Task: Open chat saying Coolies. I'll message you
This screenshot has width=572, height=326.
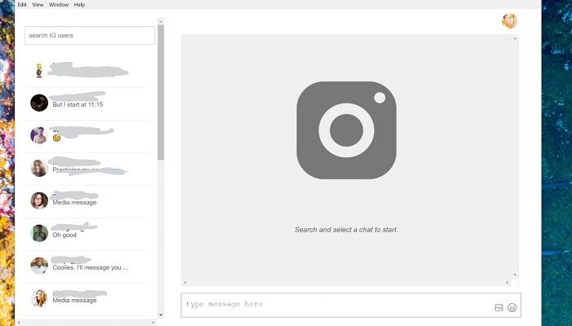Action: point(87,267)
